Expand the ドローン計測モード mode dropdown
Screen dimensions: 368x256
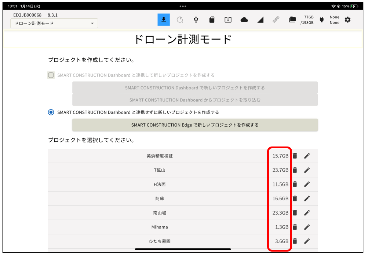coord(54,23)
